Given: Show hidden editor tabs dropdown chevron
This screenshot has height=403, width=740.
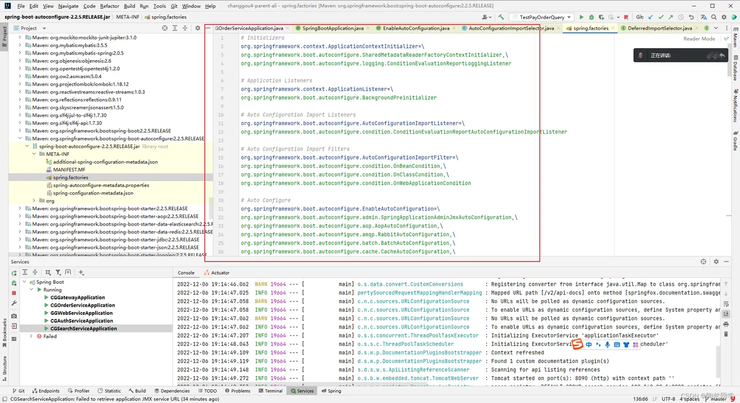Looking at the screenshot, I should 716,28.
